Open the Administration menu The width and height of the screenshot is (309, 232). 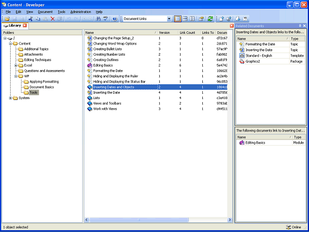click(x=81, y=12)
